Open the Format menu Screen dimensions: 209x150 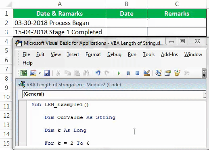[93, 54]
